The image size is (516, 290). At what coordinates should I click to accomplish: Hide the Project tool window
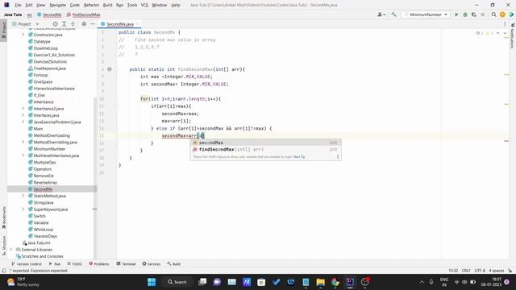pos(93,24)
